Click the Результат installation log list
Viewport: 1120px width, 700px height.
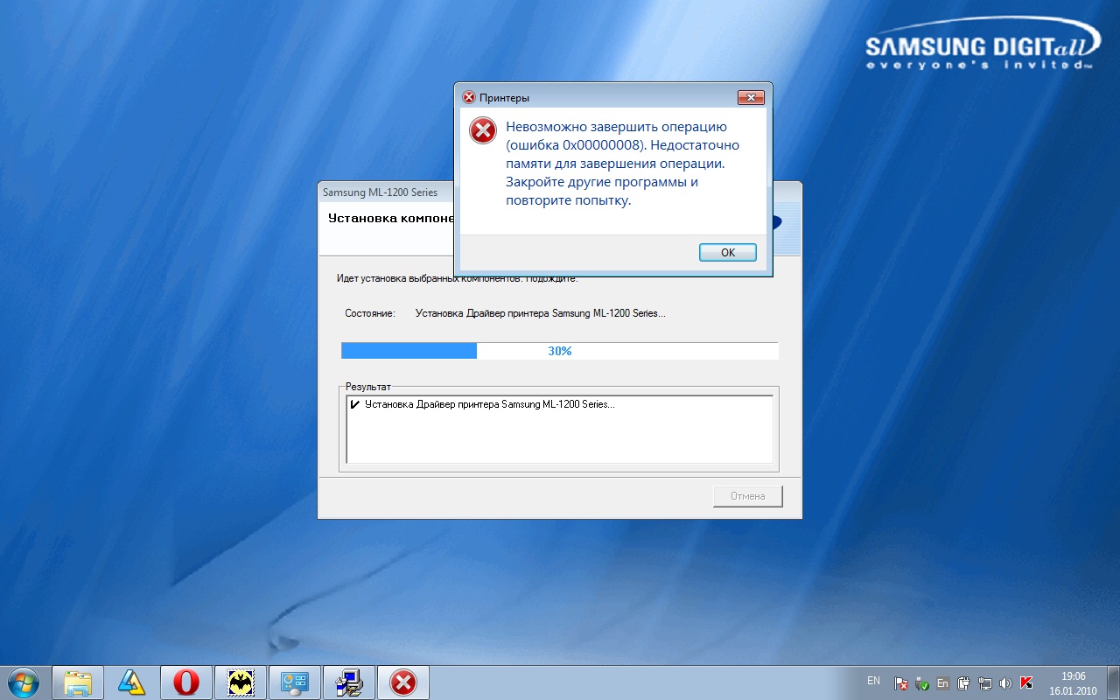tap(559, 429)
